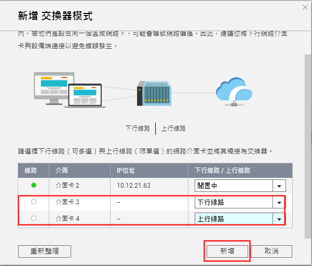Viewport: 312px width, 266px height.
Task: Select the radio circle for 介面卡 3
Action: point(34,202)
